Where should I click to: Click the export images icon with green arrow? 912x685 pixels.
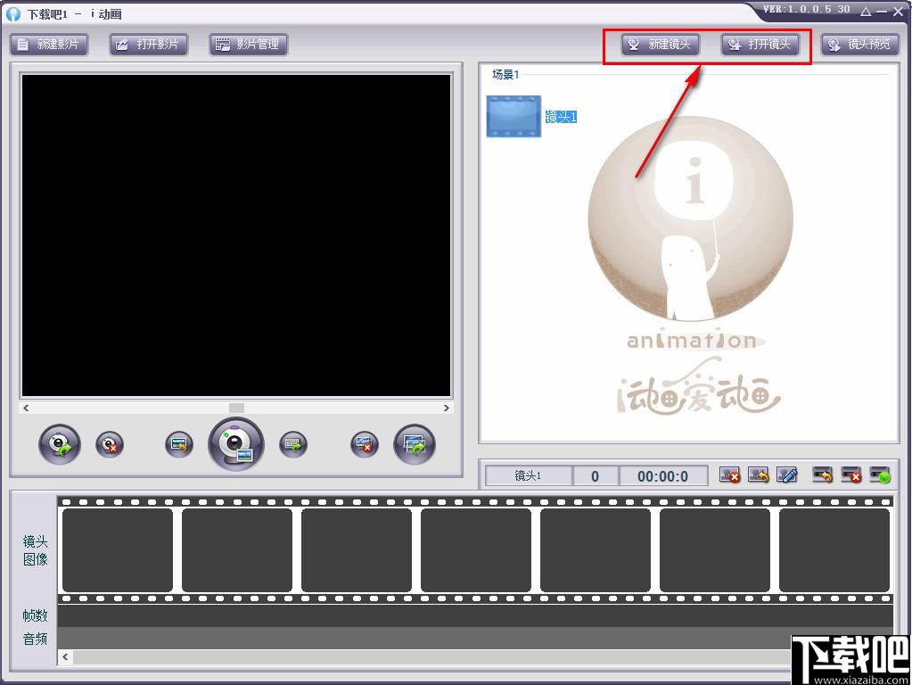point(415,445)
